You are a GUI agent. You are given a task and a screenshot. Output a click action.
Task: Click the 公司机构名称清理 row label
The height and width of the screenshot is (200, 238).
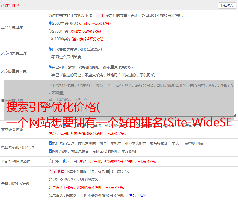coord(16,161)
